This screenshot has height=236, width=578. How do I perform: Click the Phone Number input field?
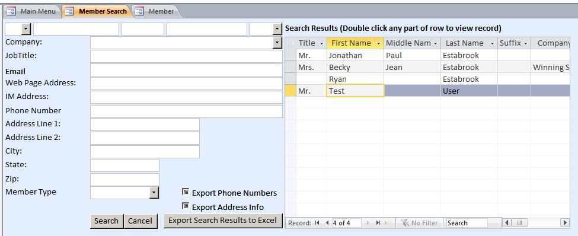(186, 111)
